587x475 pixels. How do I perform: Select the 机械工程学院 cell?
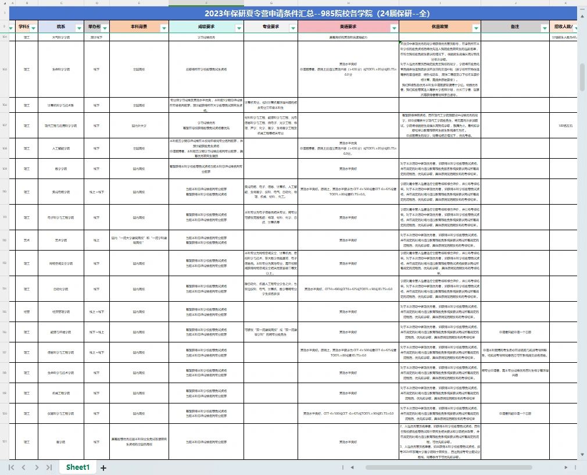pos(61,393)
